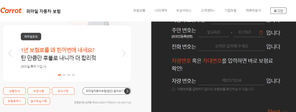
Task: Click the text 탄 만큼만 후불로 내니까 더 합리적
Action: (58, 58)
